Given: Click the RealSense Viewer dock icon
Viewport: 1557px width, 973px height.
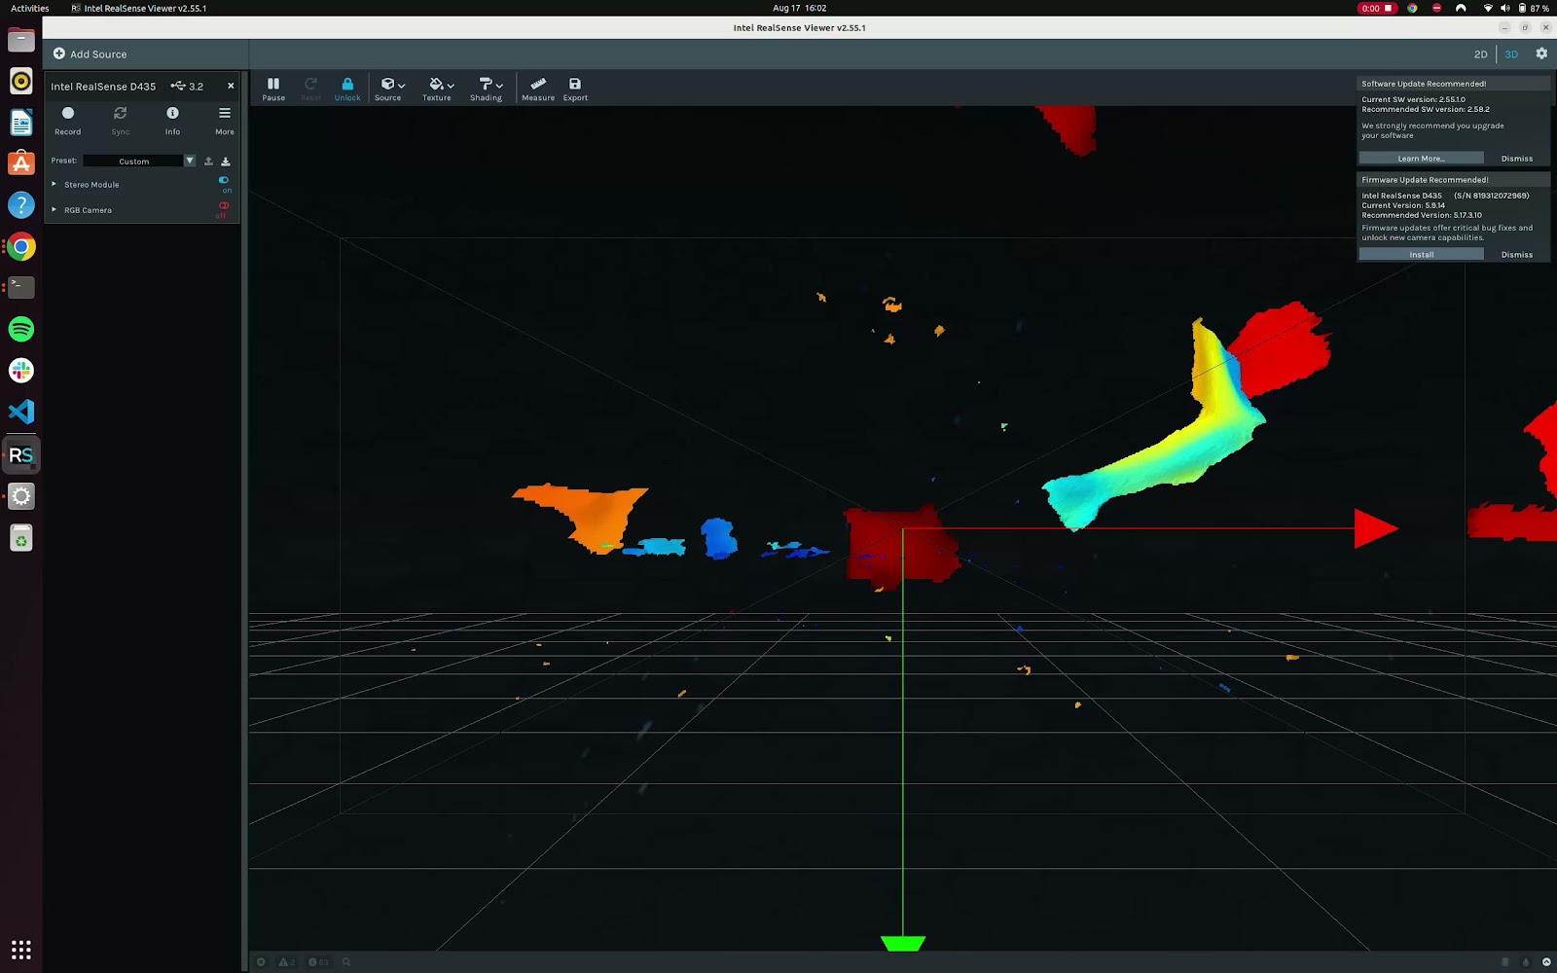Looking at the screenshot, I should coord(21,454).
